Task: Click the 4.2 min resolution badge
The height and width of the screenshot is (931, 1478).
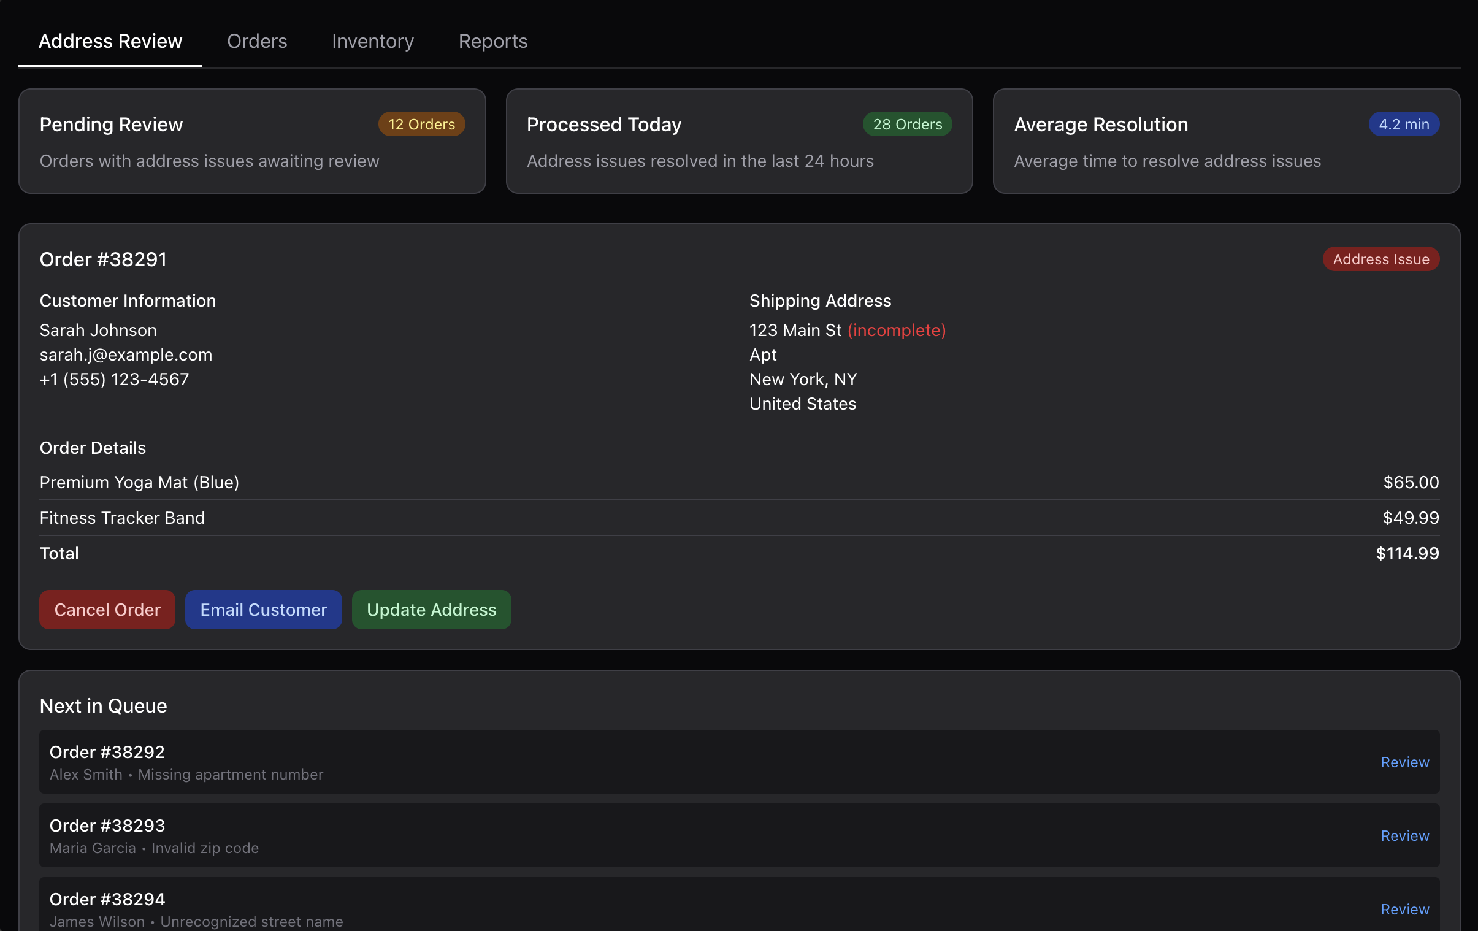Action: pyautogui.click(x=1404, y=124)
